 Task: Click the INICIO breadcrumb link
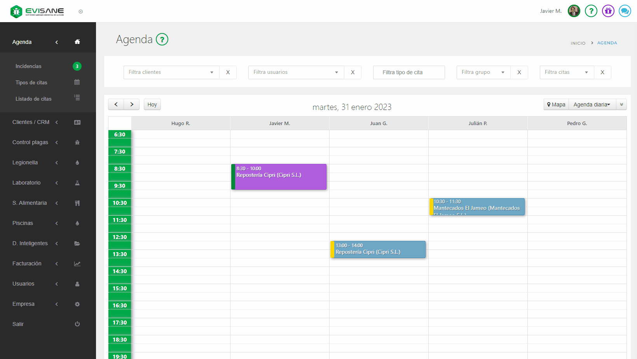coord(578,43)
